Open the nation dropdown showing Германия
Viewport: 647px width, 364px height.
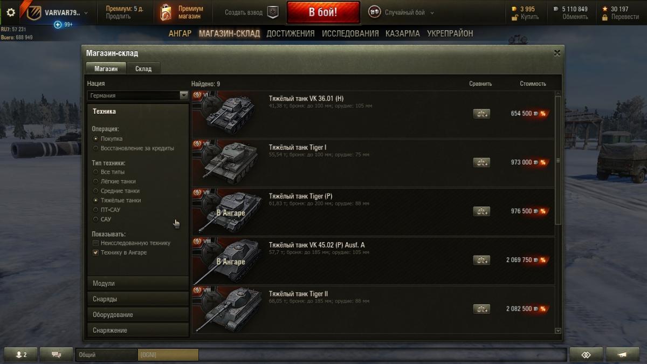tap(137, 95)
